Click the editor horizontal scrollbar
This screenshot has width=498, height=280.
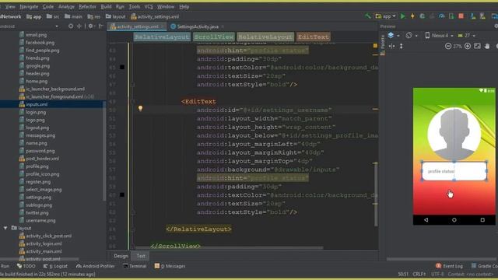[x=230, y=247]
